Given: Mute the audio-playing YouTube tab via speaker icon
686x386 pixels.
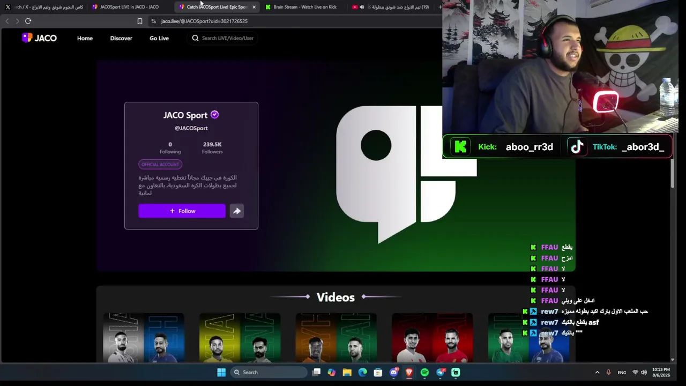Looking at the screenshot, I should pos(362,7).
